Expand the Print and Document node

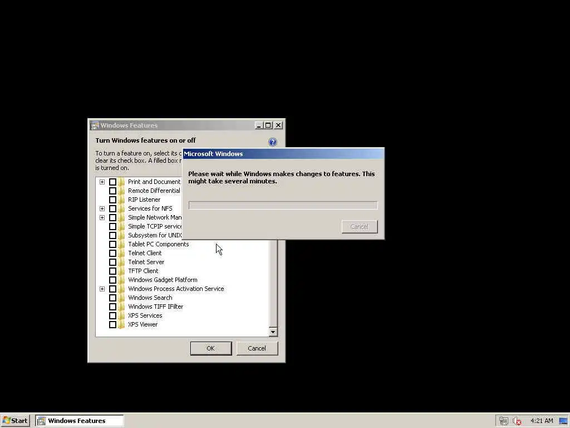click(x=102, y=182)
